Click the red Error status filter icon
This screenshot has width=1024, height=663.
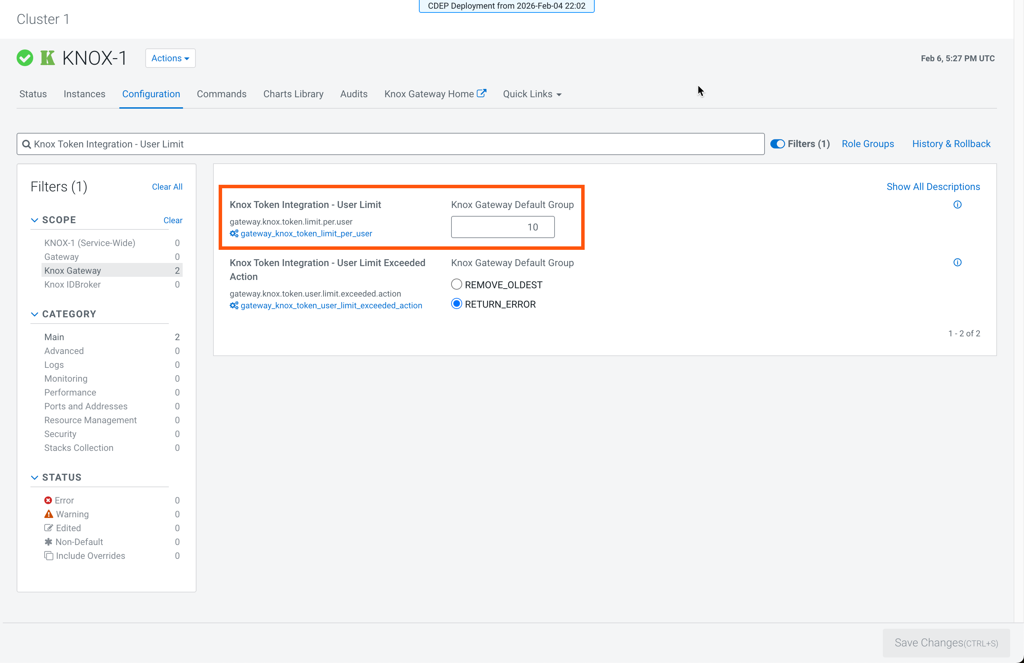48,500
